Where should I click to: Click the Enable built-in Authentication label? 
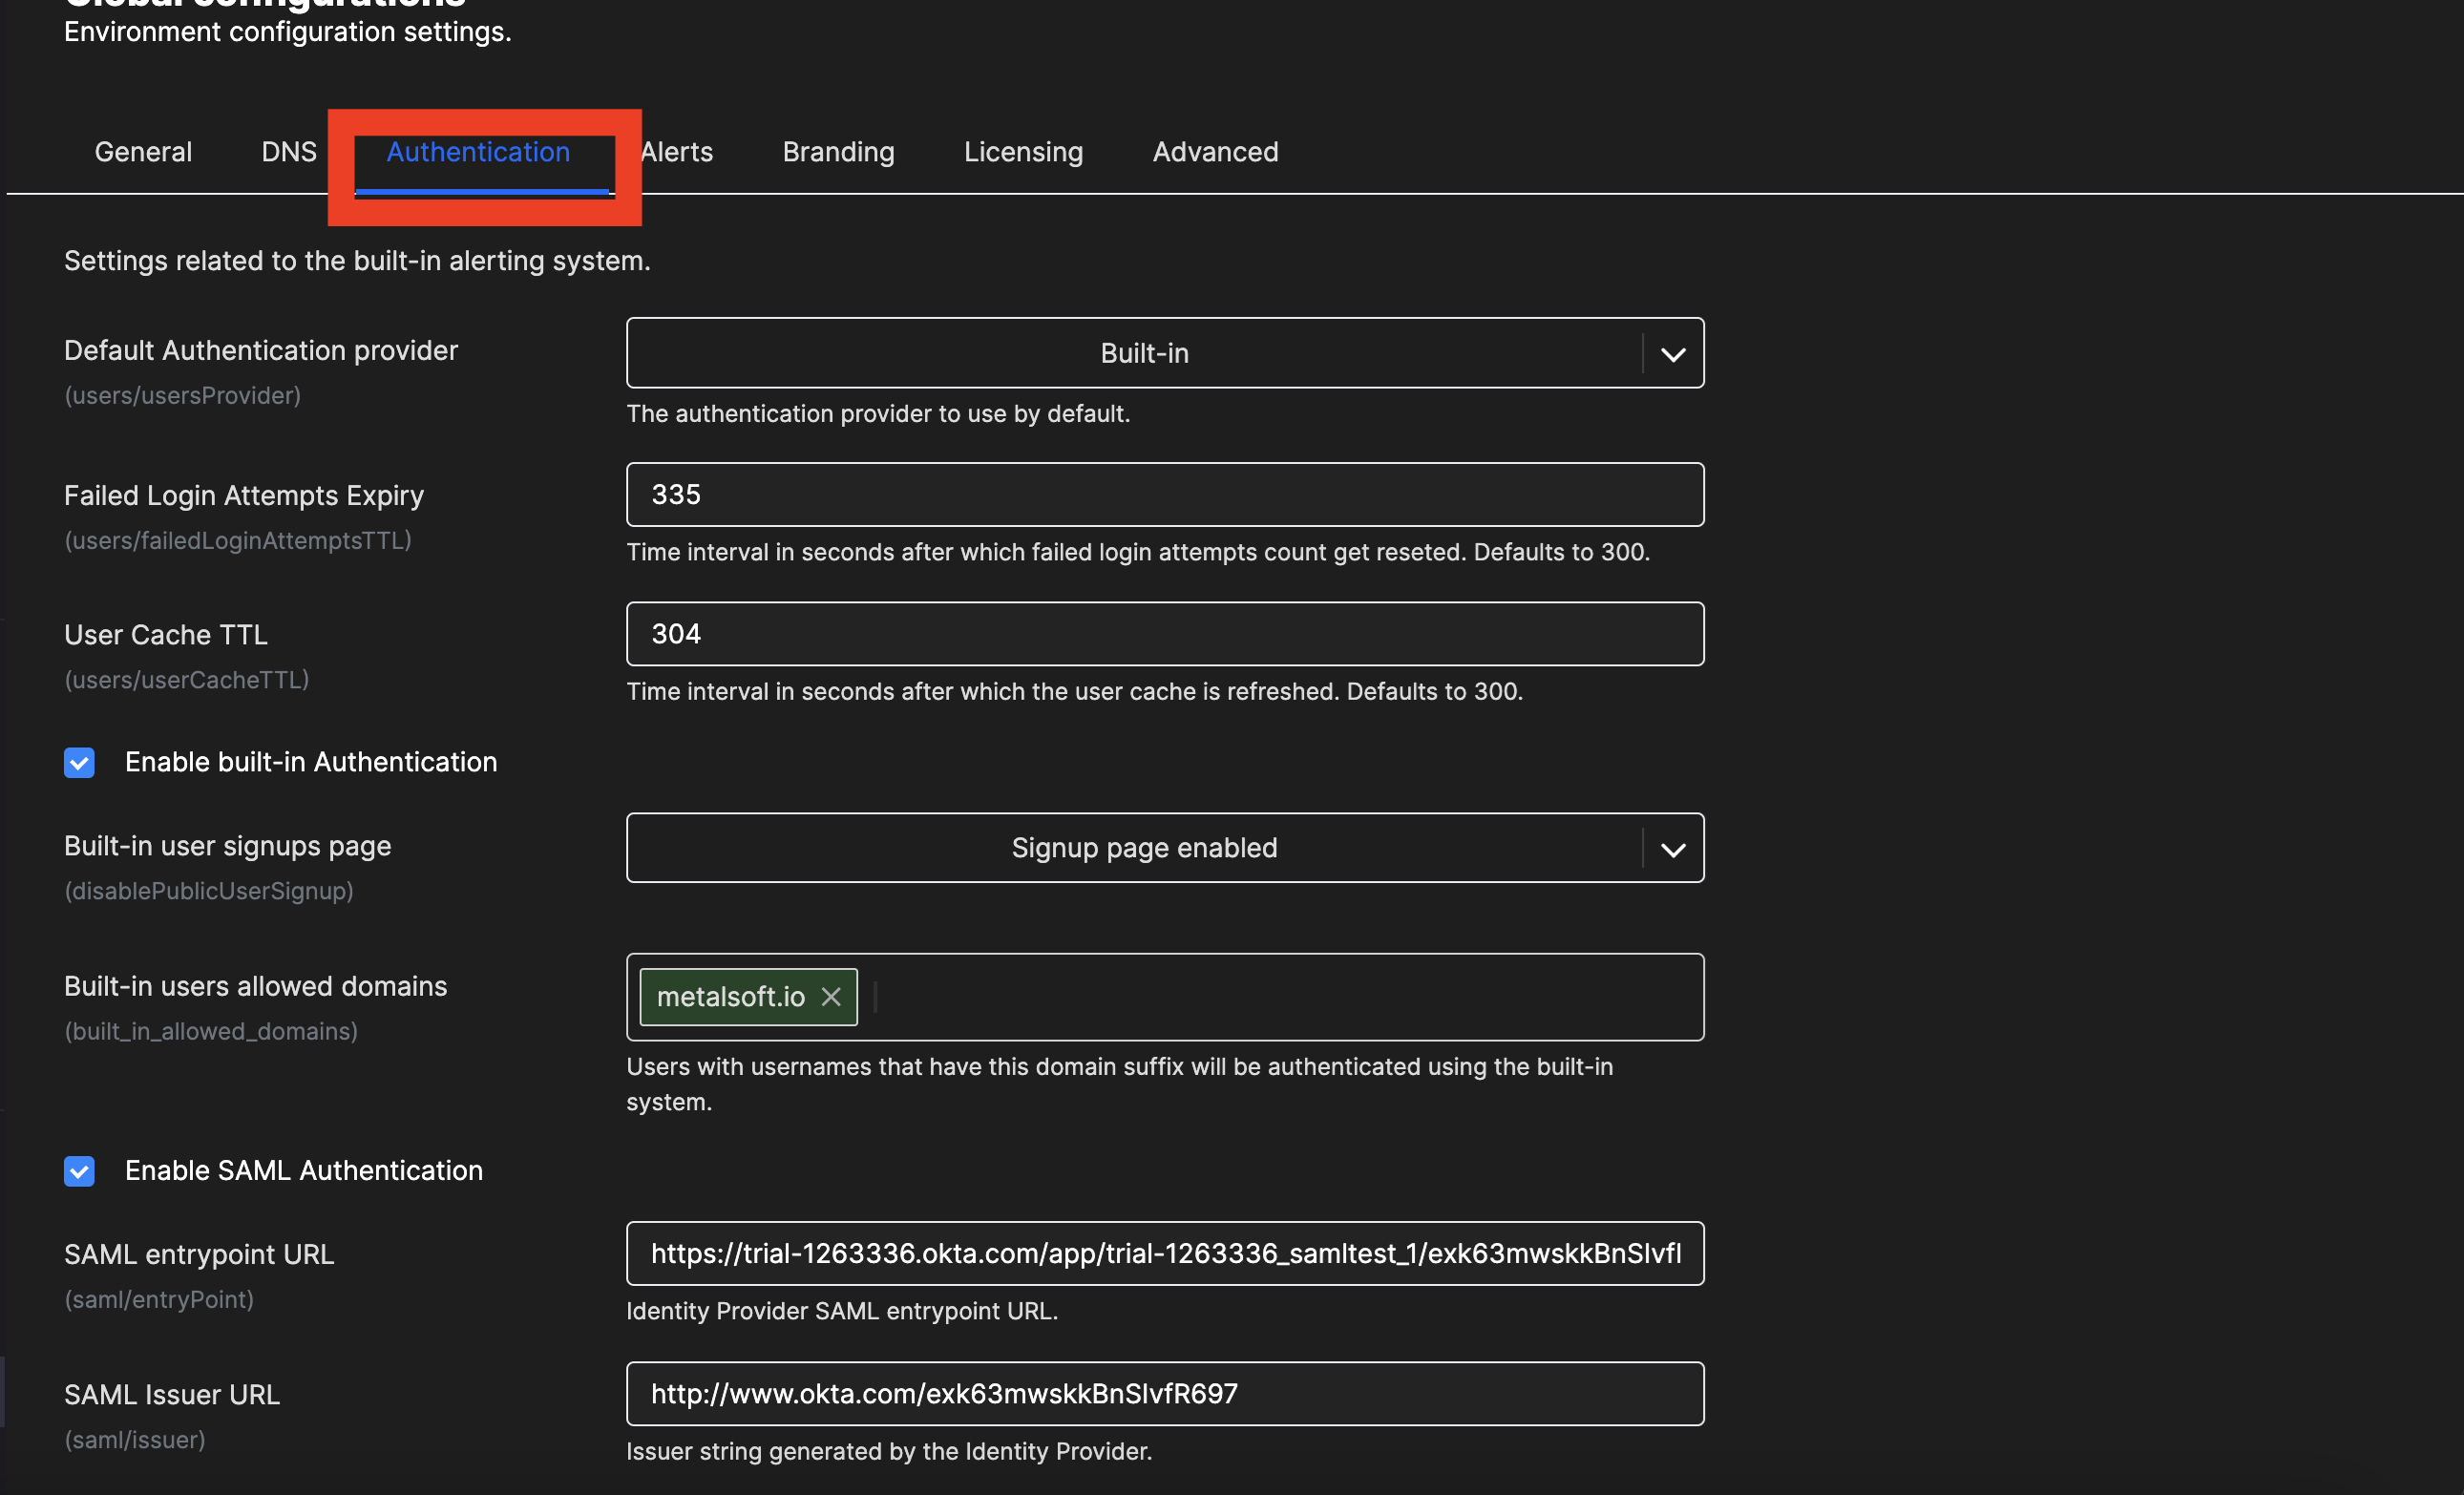[x=310, y=762]
